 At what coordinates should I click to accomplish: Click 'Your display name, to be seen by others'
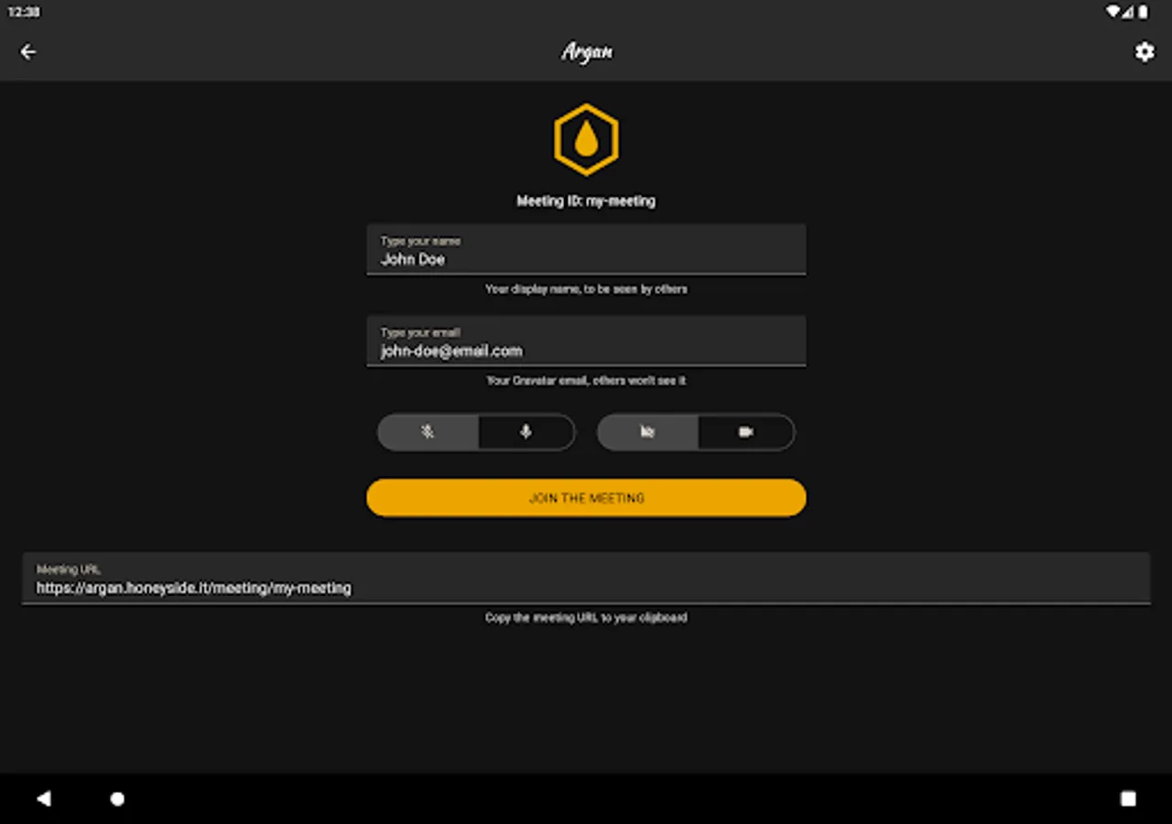coord(586,288)
